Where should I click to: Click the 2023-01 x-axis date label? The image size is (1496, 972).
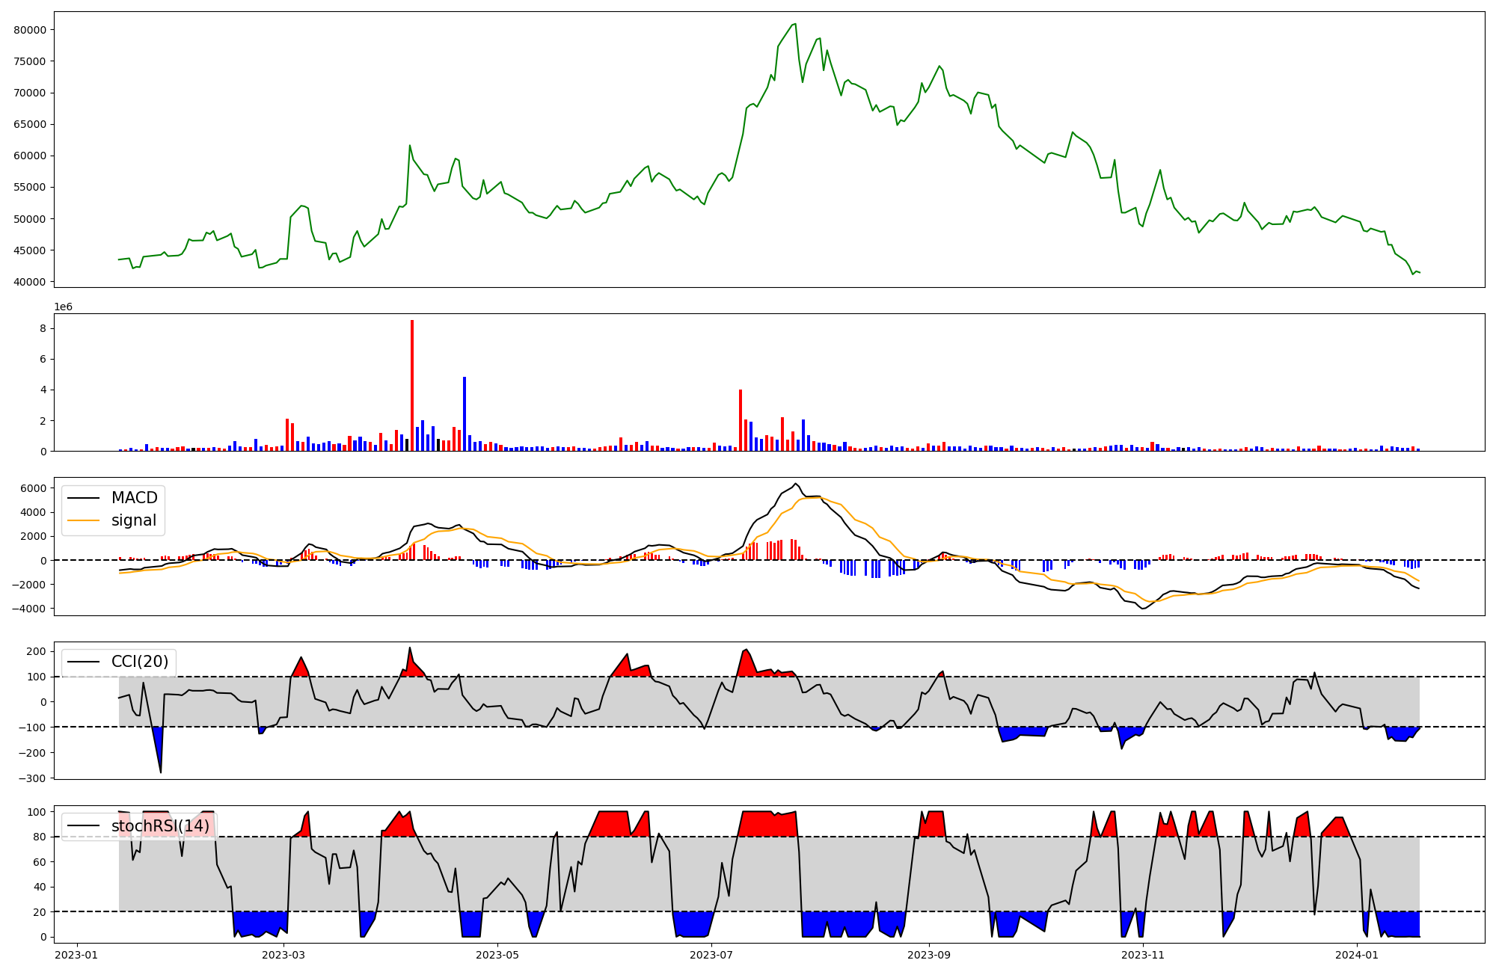click(x=76, y=955)
